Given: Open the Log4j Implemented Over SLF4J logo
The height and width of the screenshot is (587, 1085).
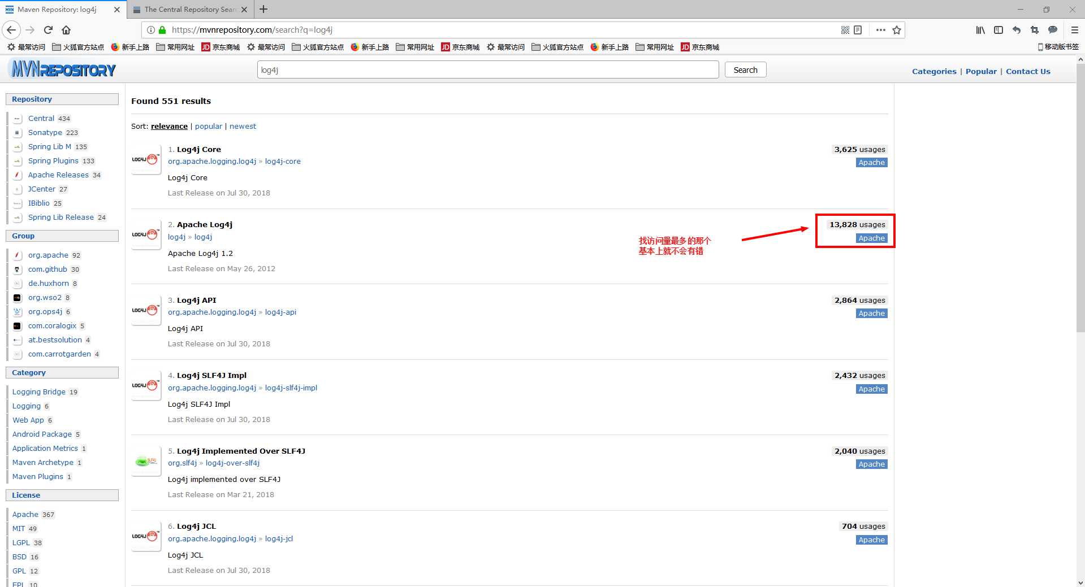Looking at the screenshot, I should click(146, 462).
